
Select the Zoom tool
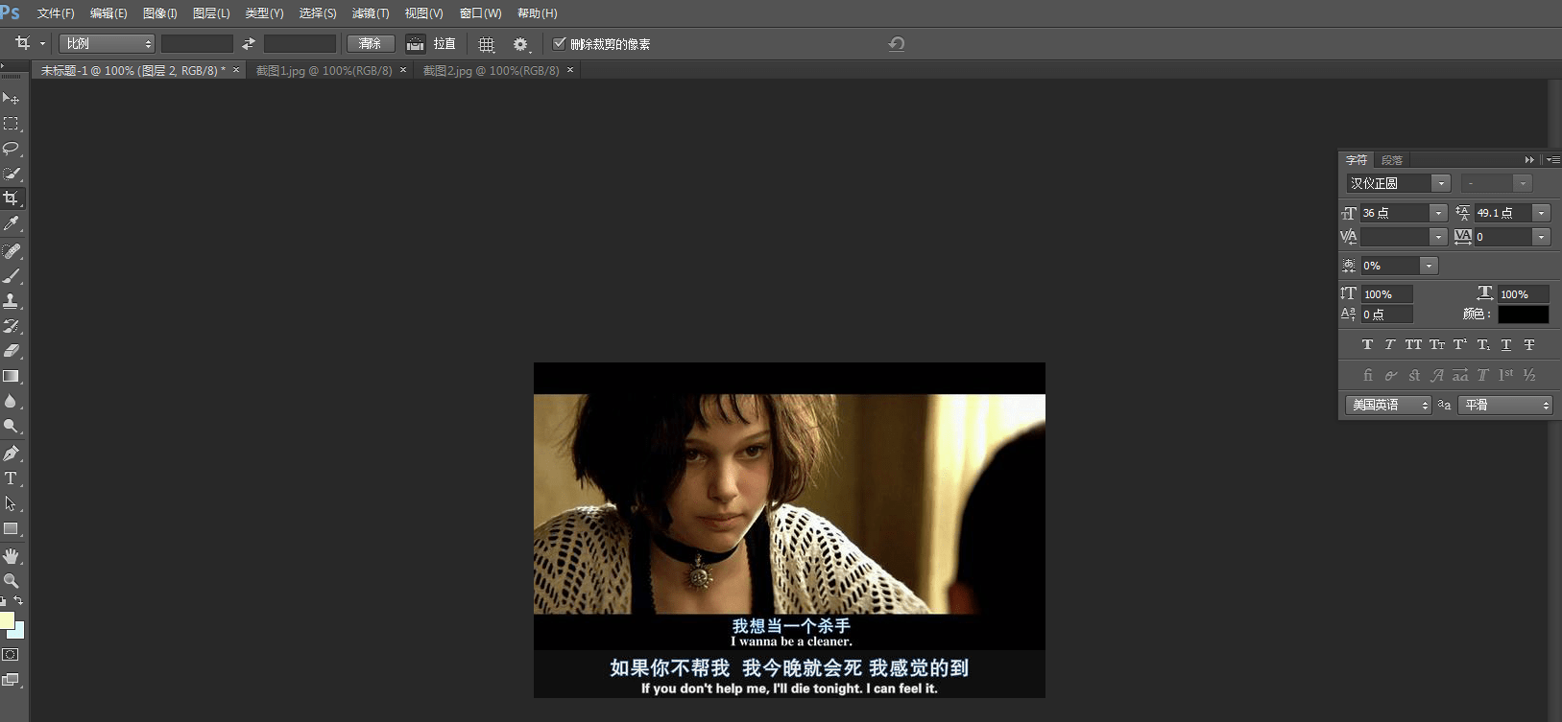click(12, 581)
